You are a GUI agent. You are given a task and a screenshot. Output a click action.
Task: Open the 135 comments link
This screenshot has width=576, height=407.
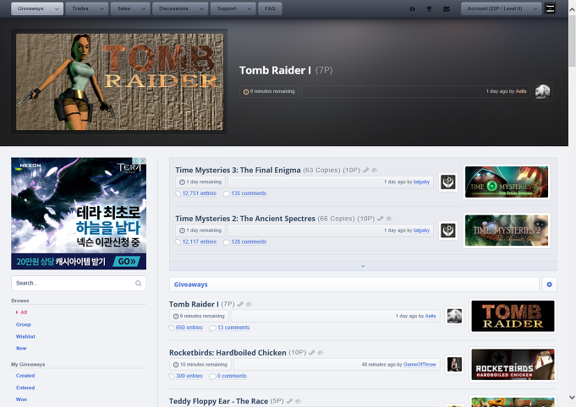249,193
